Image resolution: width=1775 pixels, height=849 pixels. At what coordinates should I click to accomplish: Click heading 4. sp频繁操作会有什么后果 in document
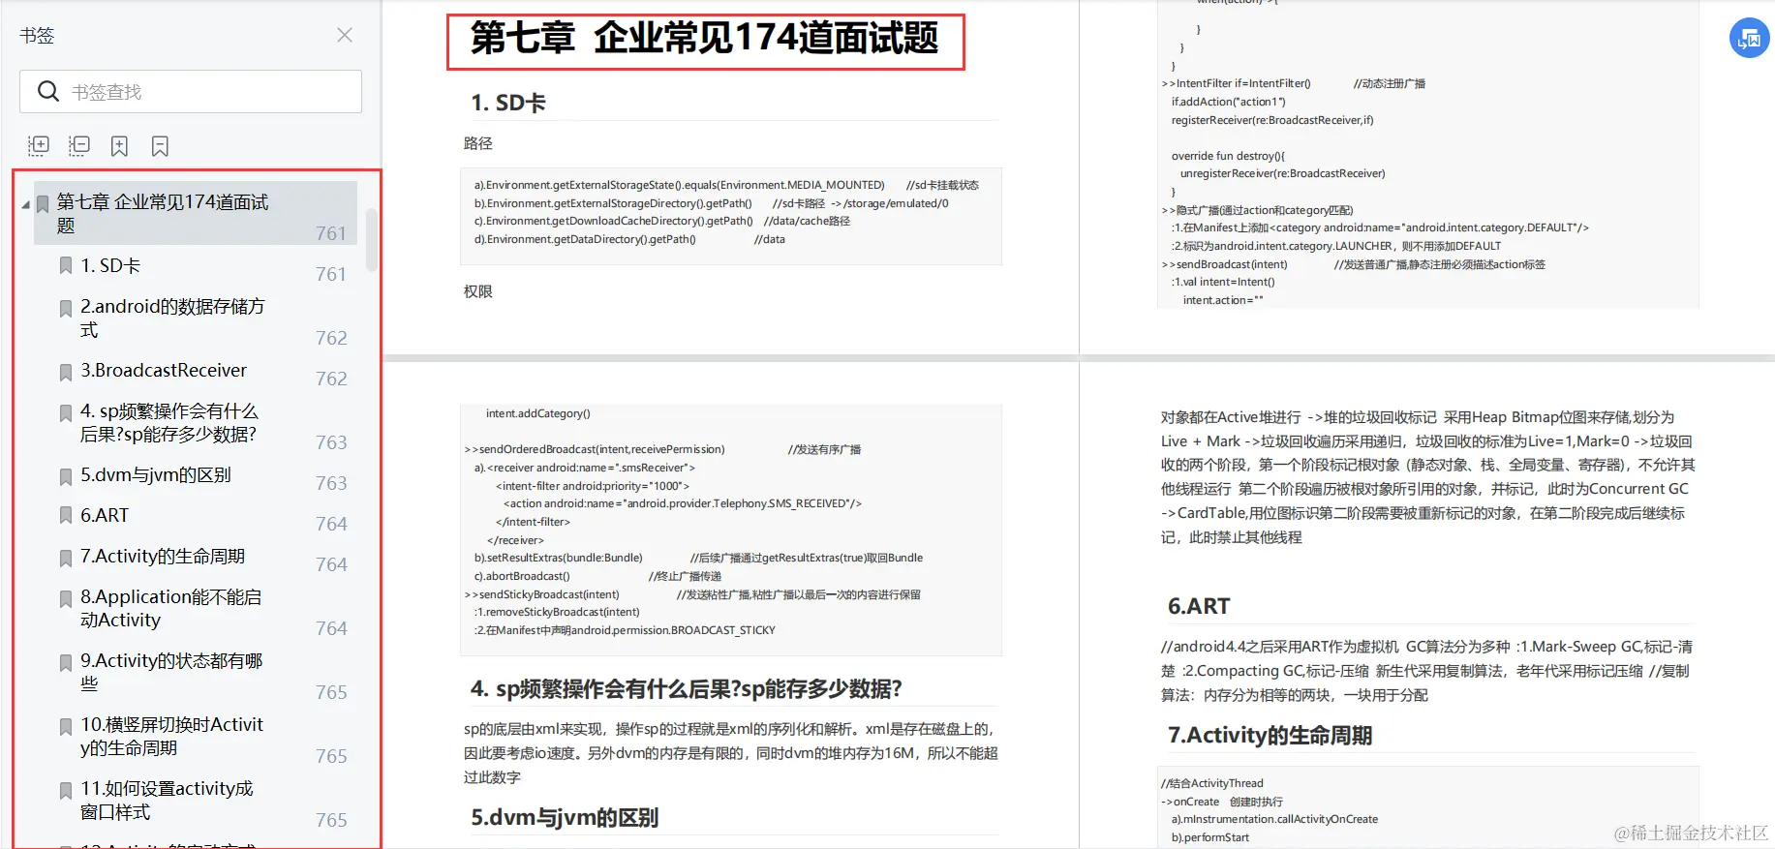click(687, 688)
